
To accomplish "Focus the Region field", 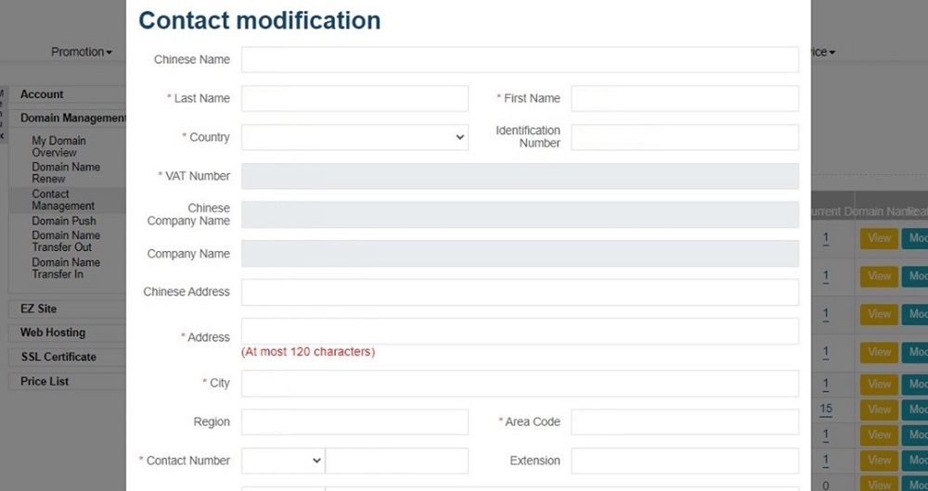I will pyautogui.click(x=354, y=422).
